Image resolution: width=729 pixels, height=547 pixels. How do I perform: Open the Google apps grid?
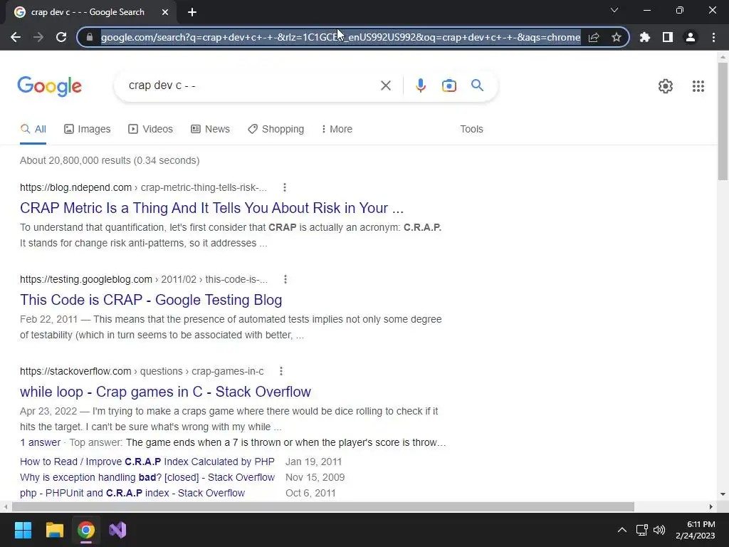pyautogui.click(x=698, y=86)
